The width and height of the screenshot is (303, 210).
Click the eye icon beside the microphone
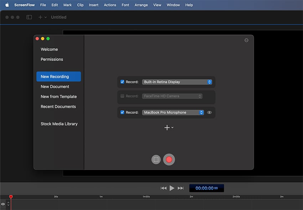209,112
